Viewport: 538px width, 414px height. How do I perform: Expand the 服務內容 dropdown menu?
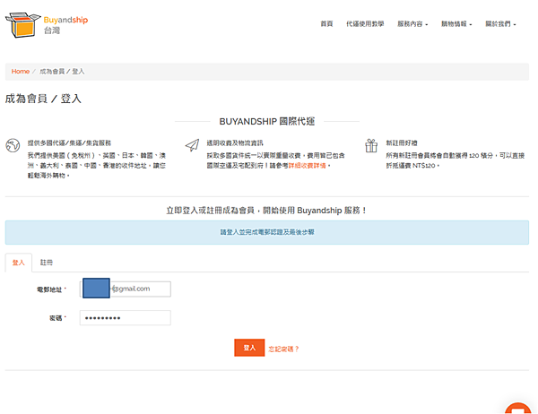pos(412,24)
